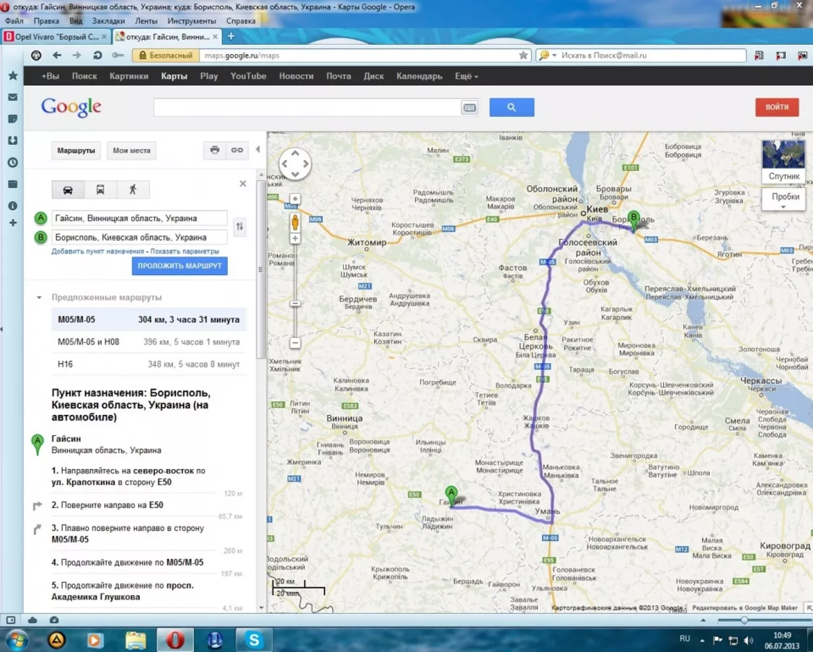Zoom in with the plus button

point(295,238)
